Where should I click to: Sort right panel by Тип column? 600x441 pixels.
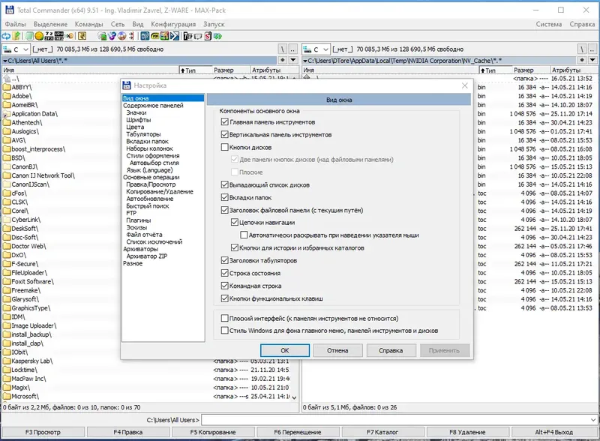click(496, 70)
